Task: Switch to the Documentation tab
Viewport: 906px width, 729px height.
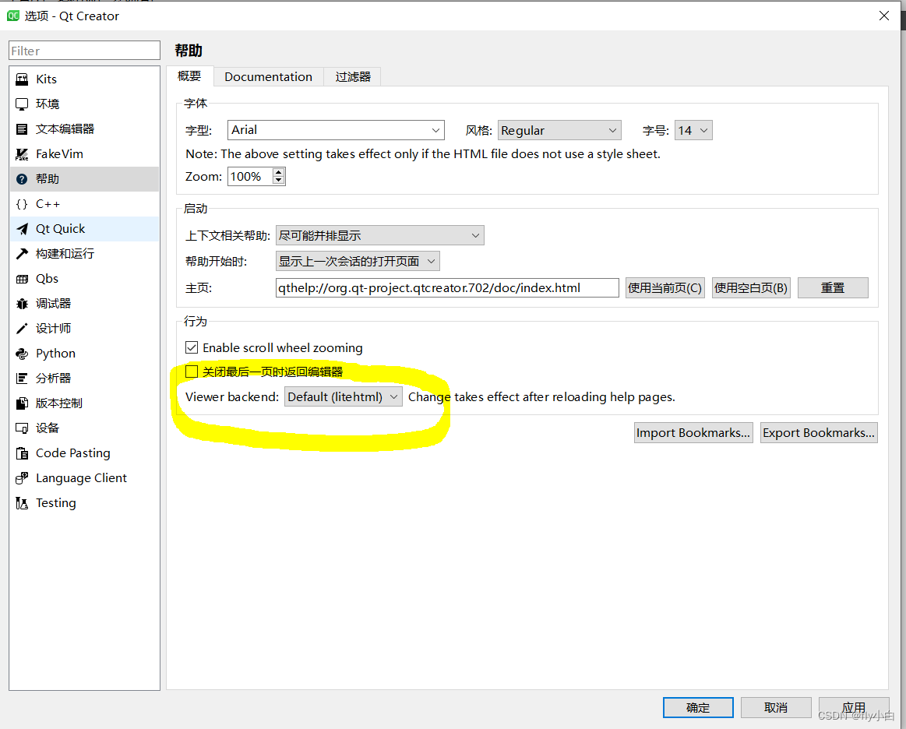Action: coord(268,77)
